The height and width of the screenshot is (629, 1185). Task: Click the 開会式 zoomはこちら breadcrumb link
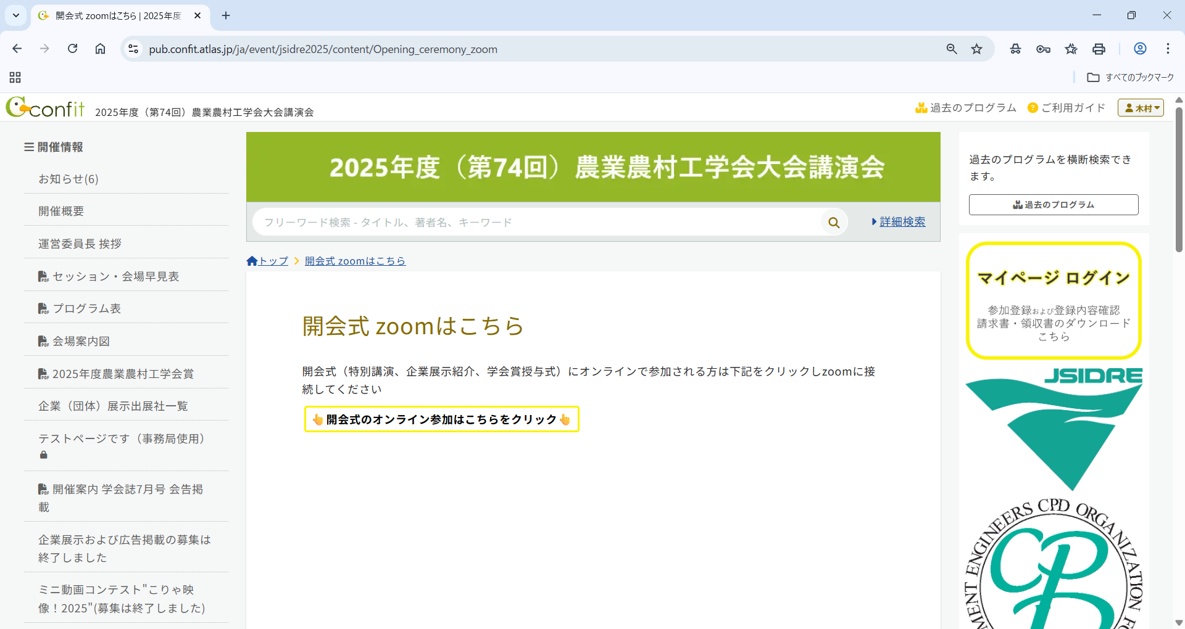tap(355, 261)
